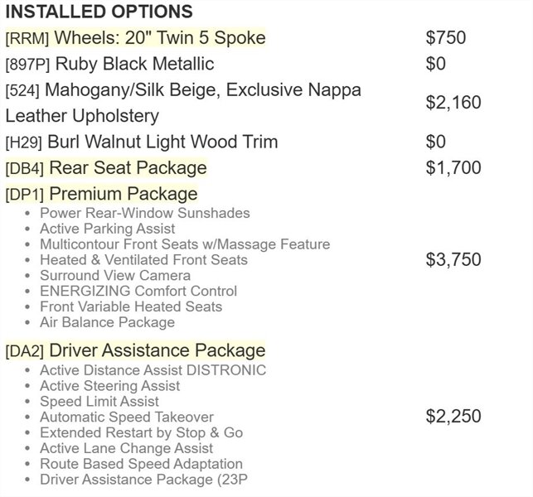Click the $2,250 Driver Assistance price
Image resolution: width=533 pixels, height=497 pixels.
[453, 417]
